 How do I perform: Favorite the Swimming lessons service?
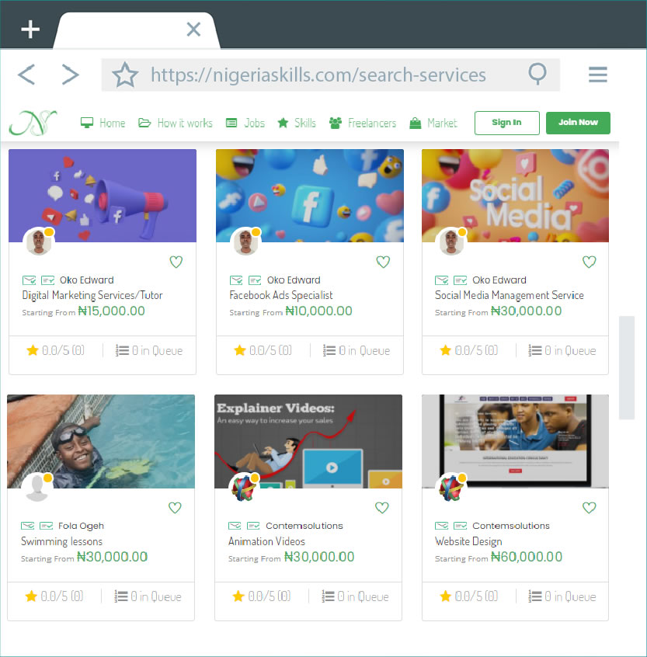click(x=175, y=508)
